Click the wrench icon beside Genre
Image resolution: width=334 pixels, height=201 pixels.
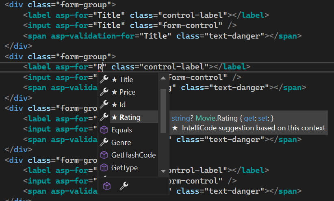(104, 143)
